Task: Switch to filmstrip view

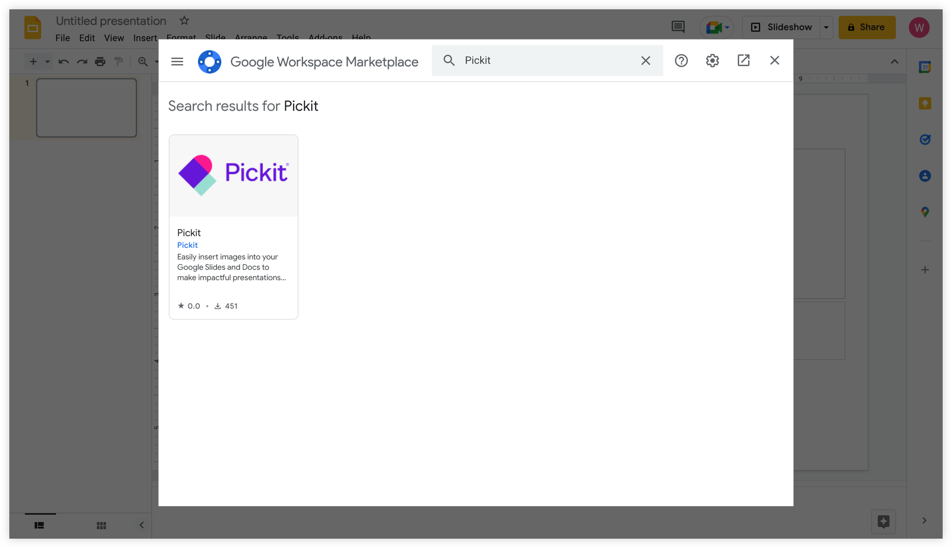Action: coord(39,525)
